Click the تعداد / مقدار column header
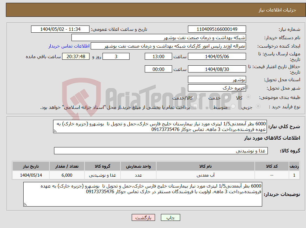Image resolution: width=306 pixels, height=228 pixels. pyautogui.click(x=67, y=166)
